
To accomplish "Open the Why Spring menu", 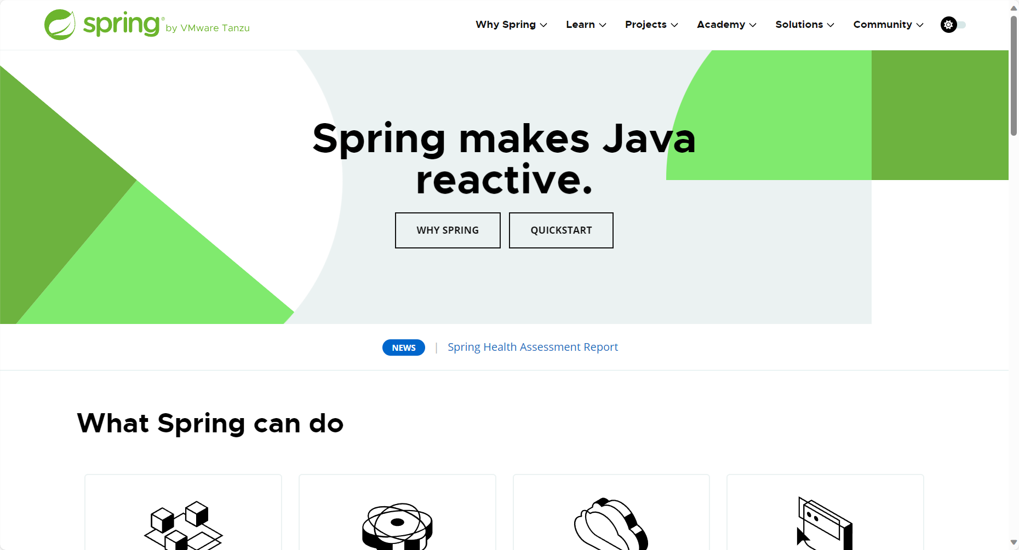I will coord(511,25).
